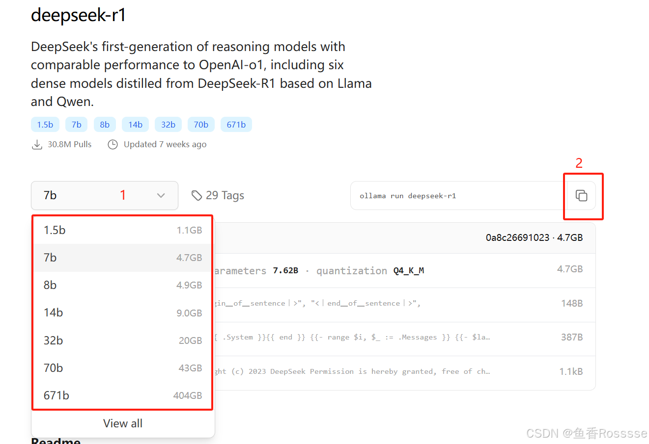This screenshot has width=649, height=444.
Task: Click the 671b blue tag badge
Action: (236, 125)
